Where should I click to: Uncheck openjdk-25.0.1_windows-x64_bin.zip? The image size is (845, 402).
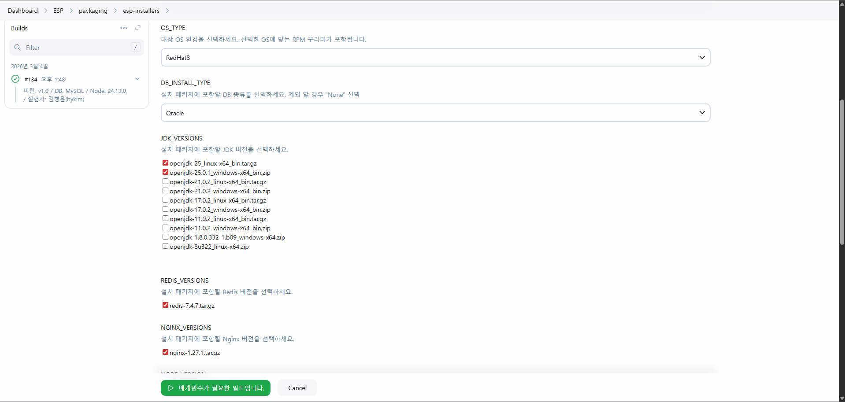coord(165,172)
